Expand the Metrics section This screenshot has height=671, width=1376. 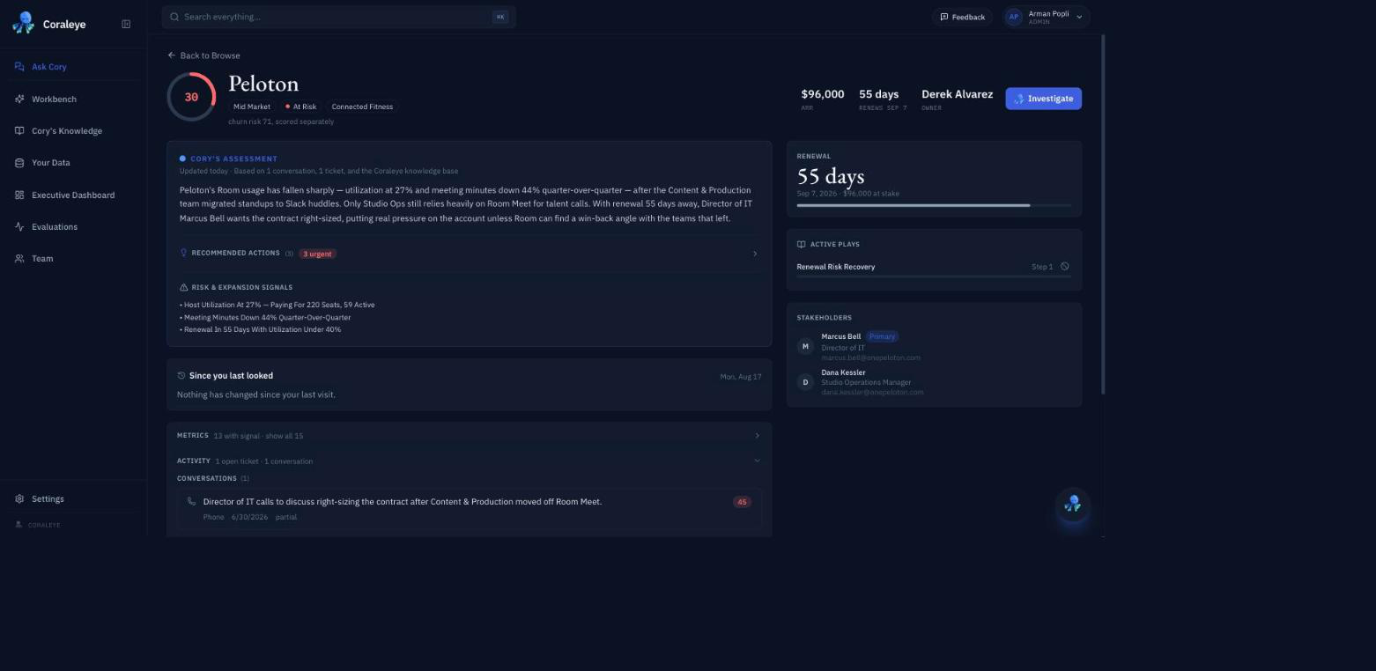(469, 436)
